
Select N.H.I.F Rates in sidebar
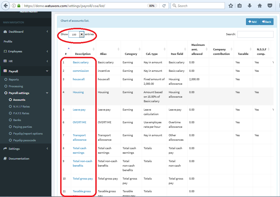coord(21,106)
